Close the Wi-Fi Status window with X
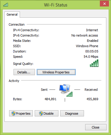Image resolution: width=111 pixels, height=135 pixels. [x=104, y=4]
